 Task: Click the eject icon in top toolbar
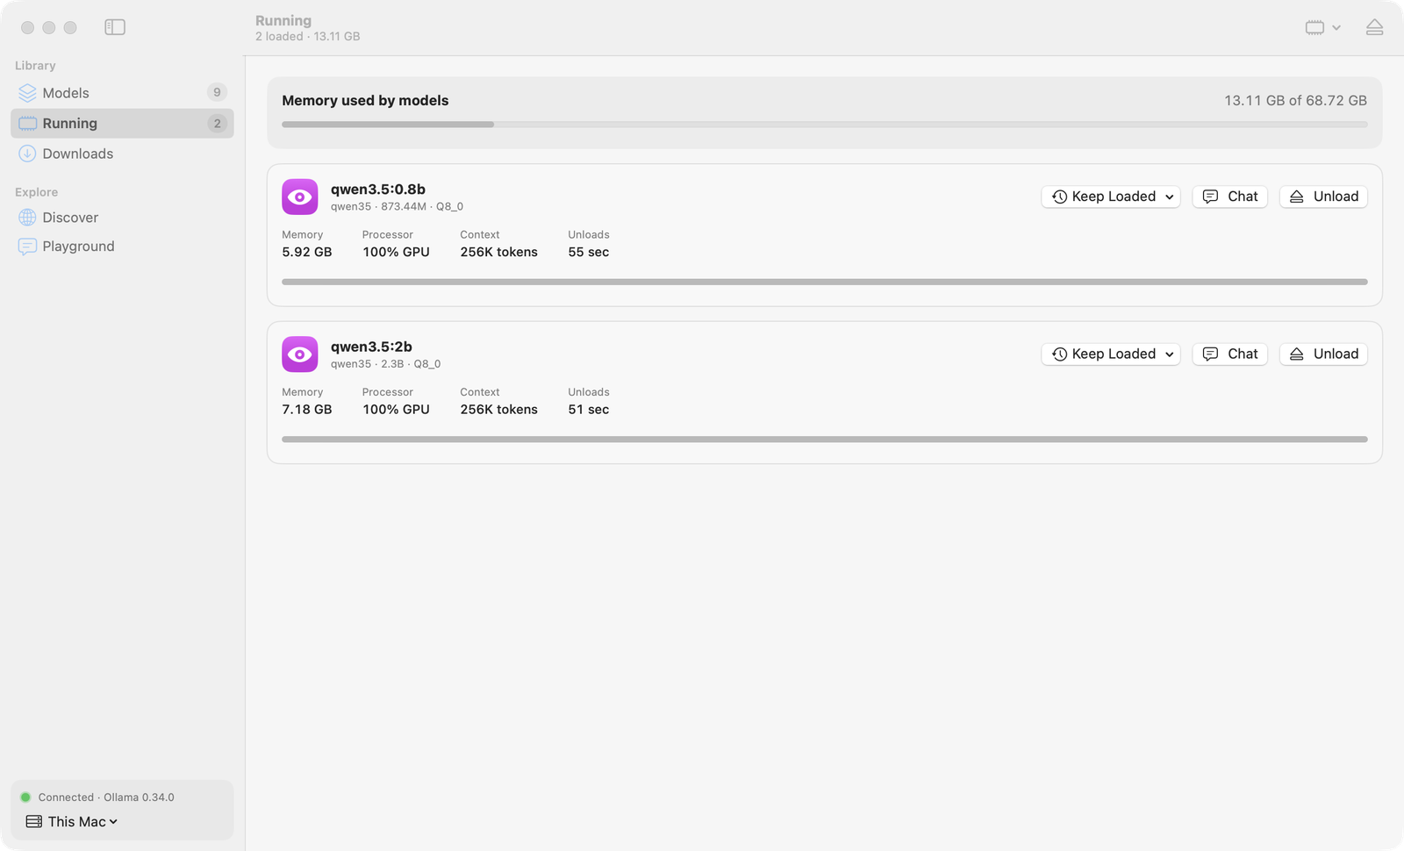tap(1374, 27)
